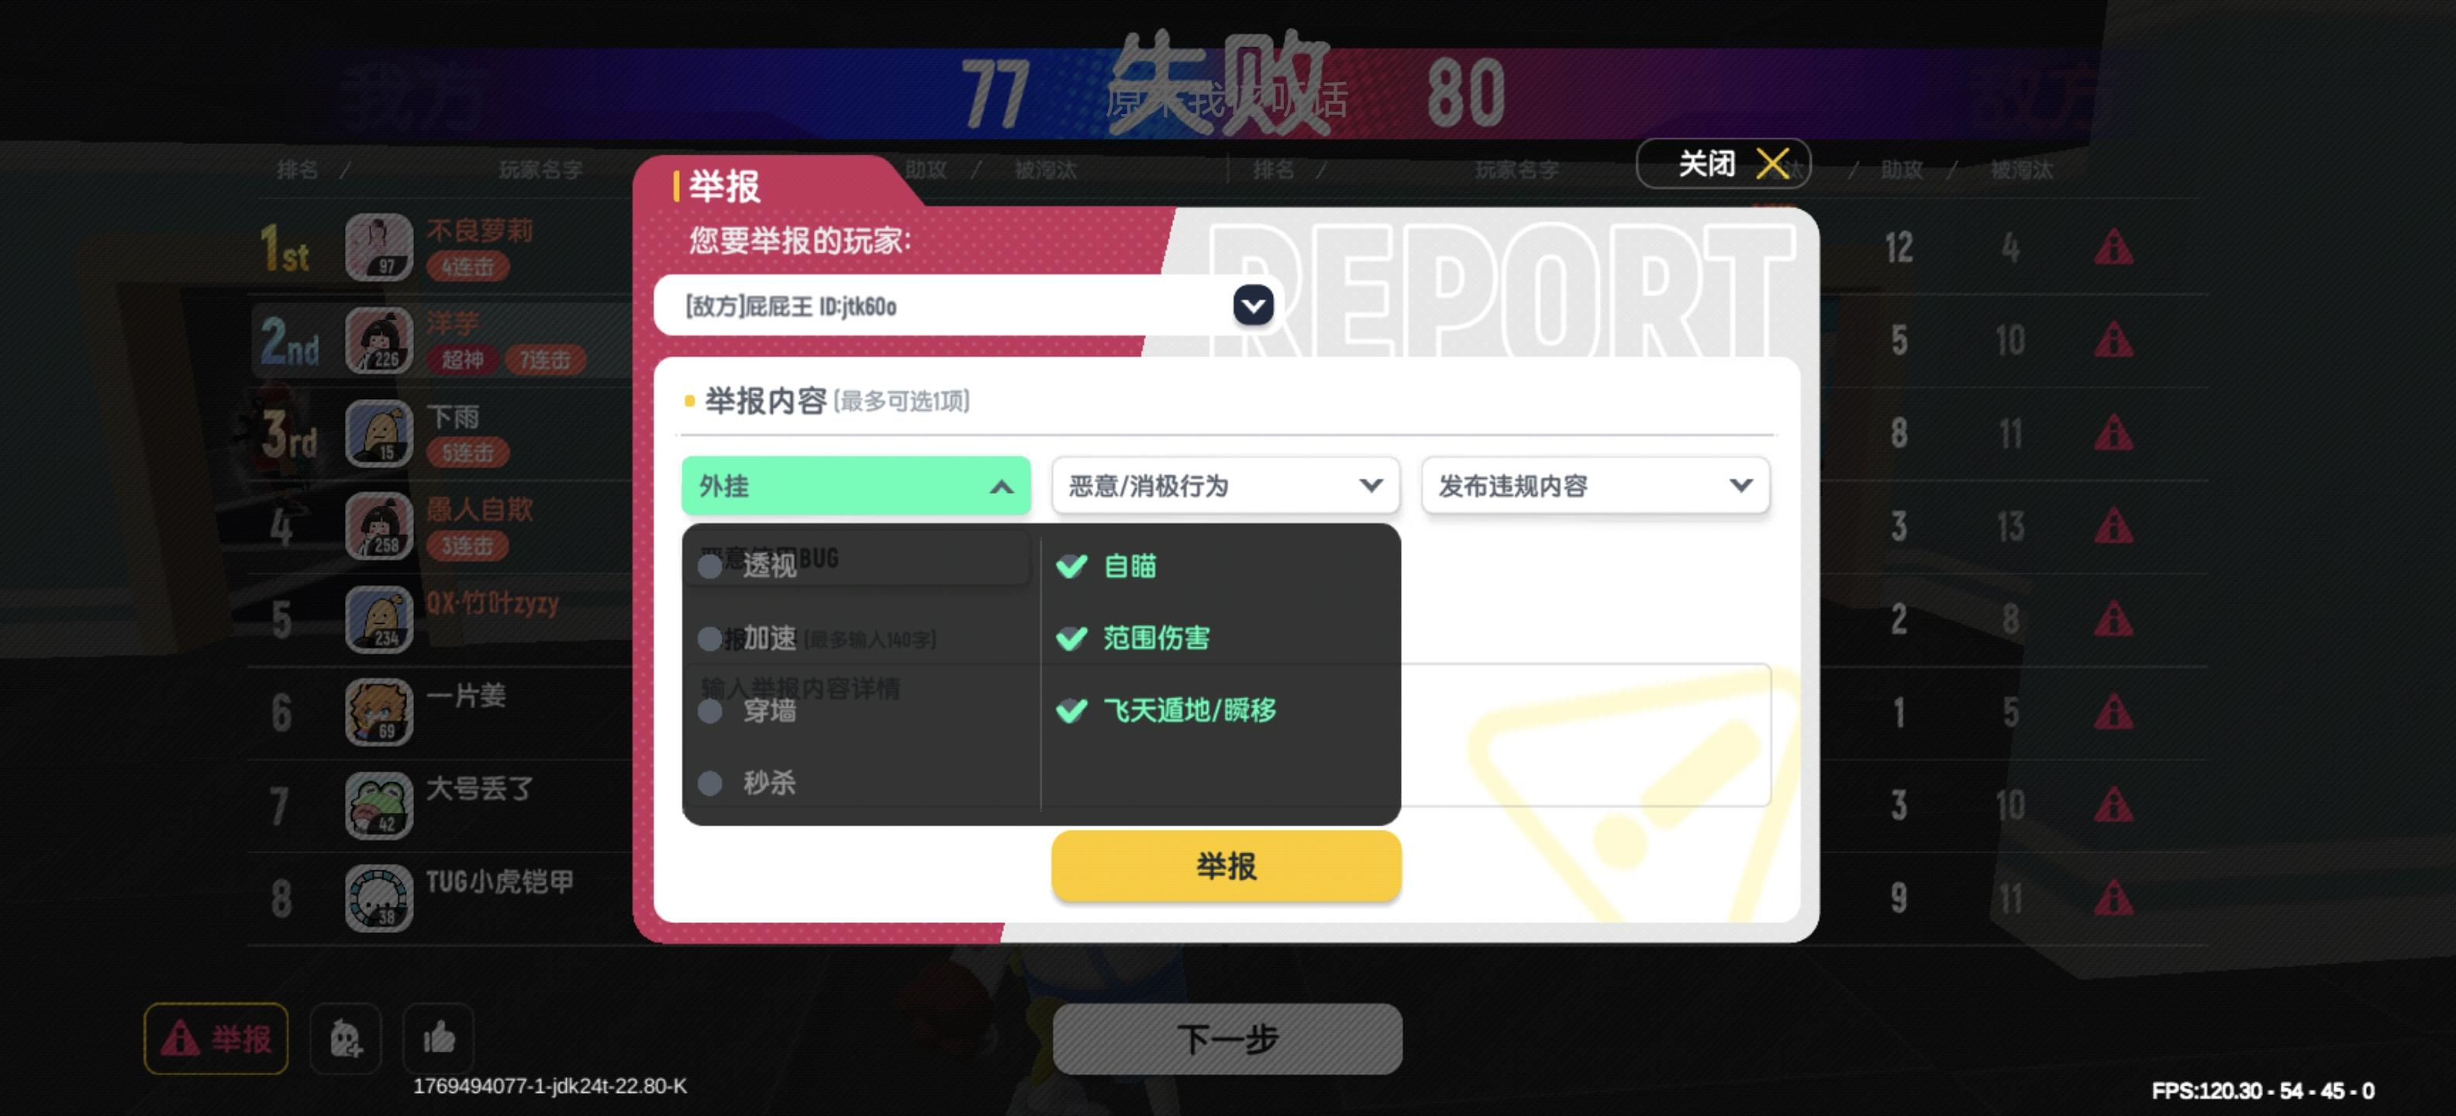Open avatar of player 大号丢了

pyautogui.click(x=378, y=805)
